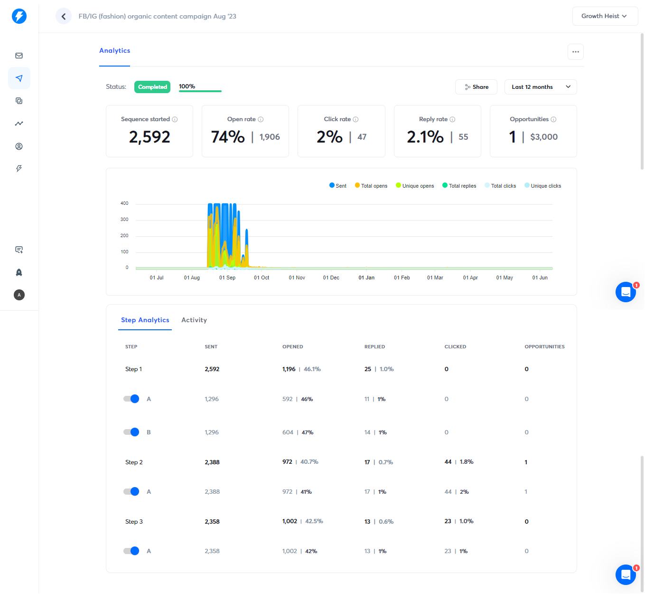Image resolution: width=645 pixels, height=594 pixels.
Task: Select the Step Analytics tab
Action: [x=145, y=320]
